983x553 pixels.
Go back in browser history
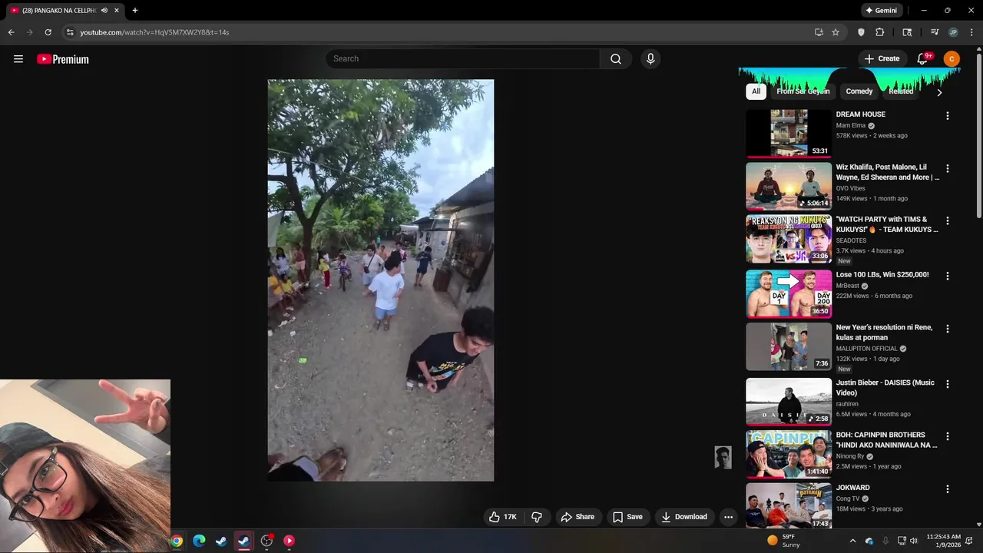[x=11, y=32]
